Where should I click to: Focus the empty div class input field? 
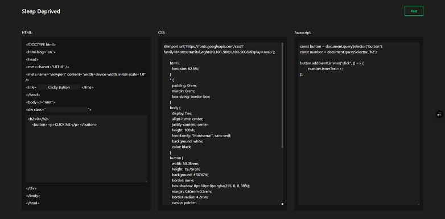click(67, 109)
